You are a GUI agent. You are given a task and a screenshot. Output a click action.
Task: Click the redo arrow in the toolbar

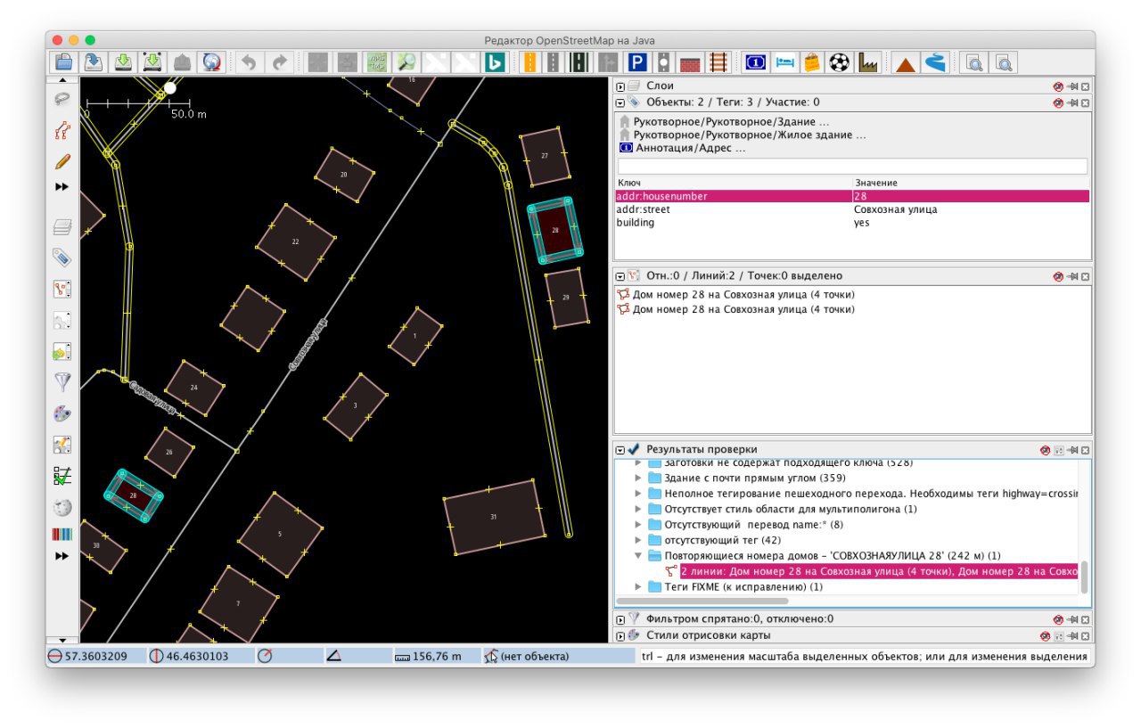tap(280, 62)
